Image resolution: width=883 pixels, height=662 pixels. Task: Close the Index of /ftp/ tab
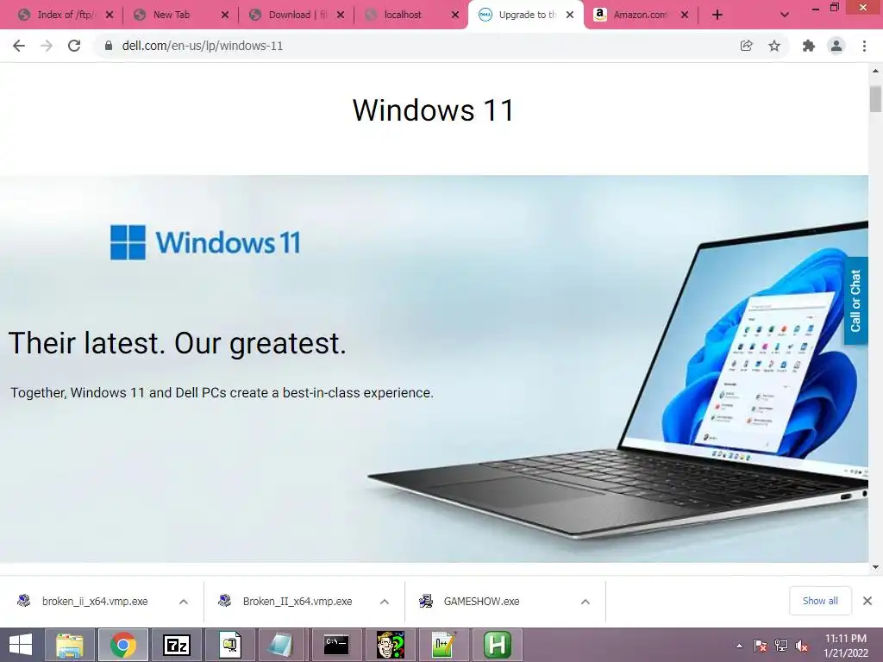[110, 15]
